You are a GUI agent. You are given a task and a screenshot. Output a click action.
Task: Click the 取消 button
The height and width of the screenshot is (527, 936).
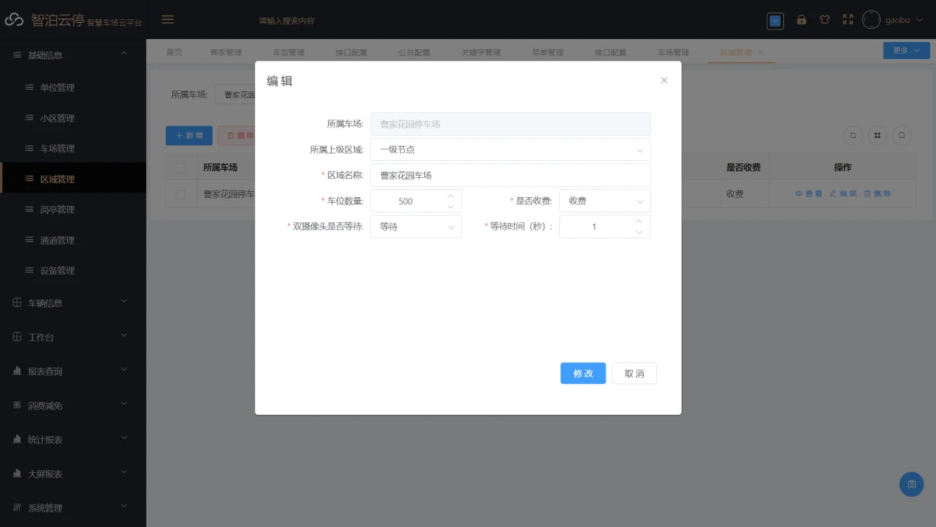tap(634, 373)
